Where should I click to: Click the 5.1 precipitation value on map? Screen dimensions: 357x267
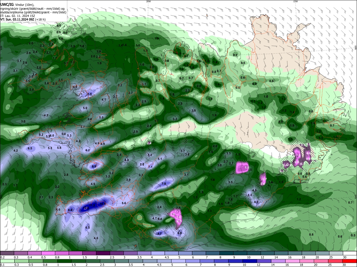point(160,159)
